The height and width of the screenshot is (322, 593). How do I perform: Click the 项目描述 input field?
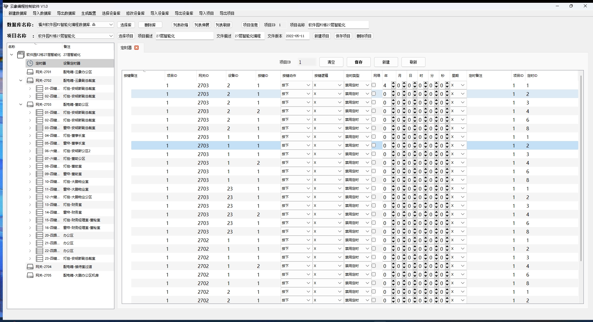[184, 36]
